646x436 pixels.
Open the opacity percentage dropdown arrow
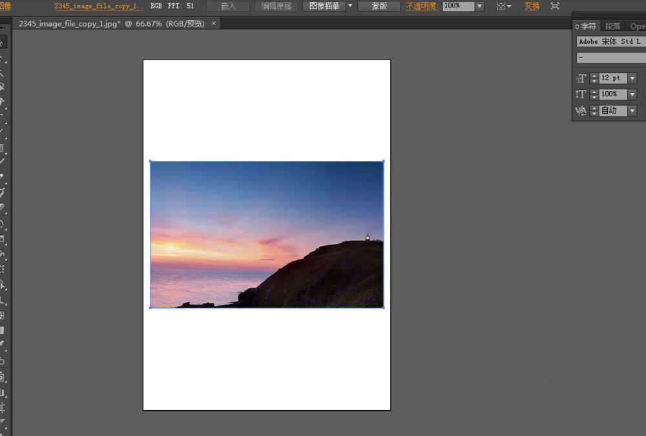[x=479, y=6]
